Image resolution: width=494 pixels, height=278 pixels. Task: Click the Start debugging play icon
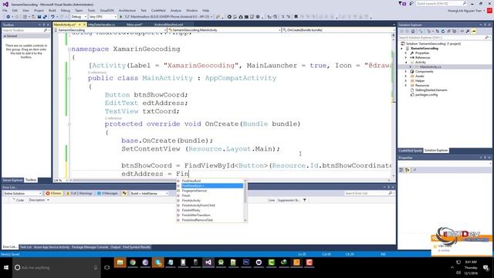tap(120, 17)
